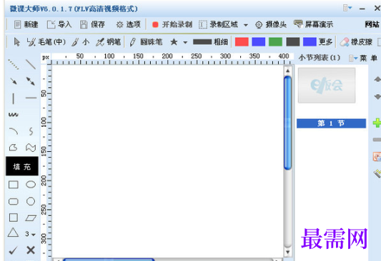Viewport: 381px width, 261px height.
Task: Click the 录制区域 record-area button
Action: click(218, 24)
